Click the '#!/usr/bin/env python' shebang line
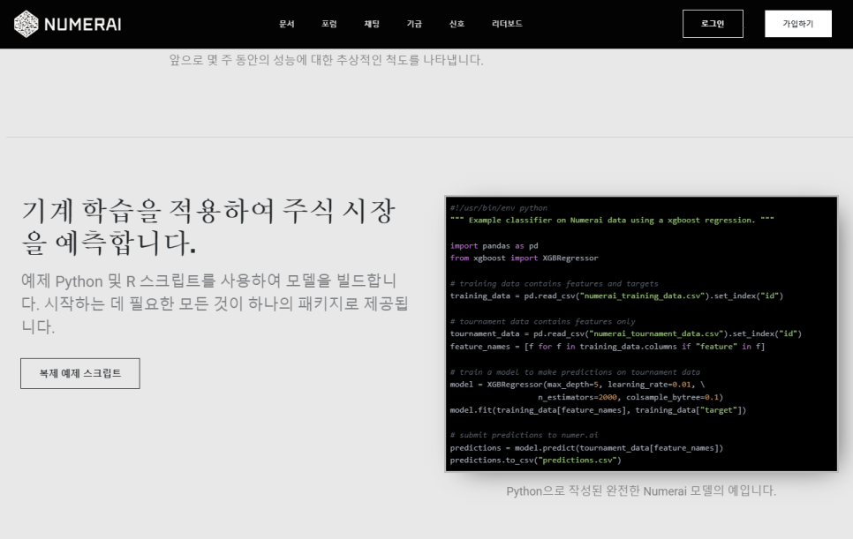The image size is (853, 539). tap(499, 208)
